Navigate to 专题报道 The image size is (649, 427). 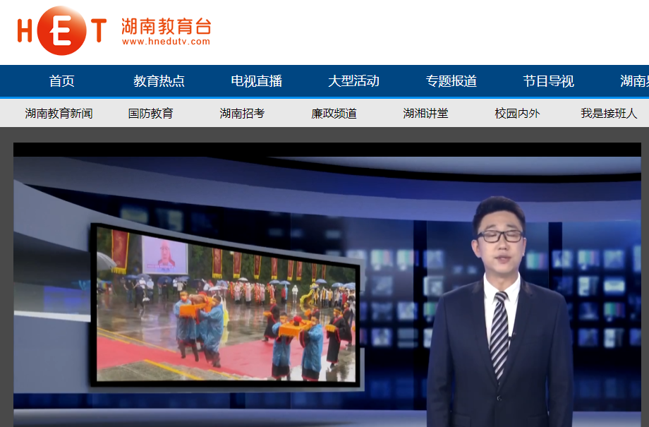(451, 81)
